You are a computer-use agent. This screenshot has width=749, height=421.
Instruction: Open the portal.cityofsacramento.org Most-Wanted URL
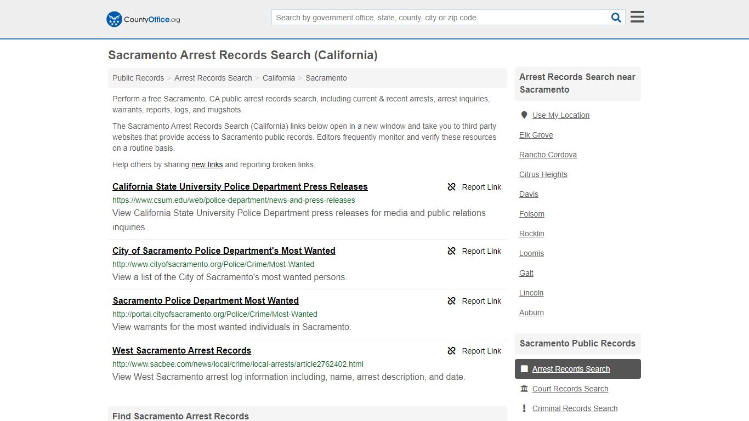tap(215, 314)
